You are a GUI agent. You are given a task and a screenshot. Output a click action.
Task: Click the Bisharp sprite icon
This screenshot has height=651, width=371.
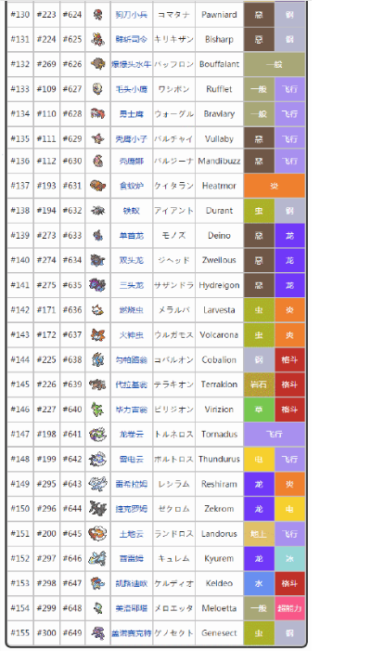97,39
